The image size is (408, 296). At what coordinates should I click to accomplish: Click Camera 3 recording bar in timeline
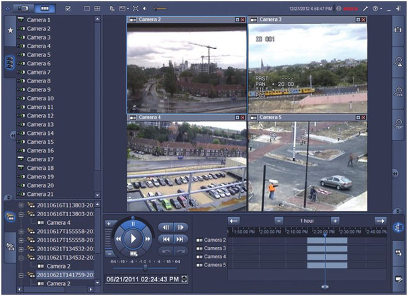click(x=327, y=248)
